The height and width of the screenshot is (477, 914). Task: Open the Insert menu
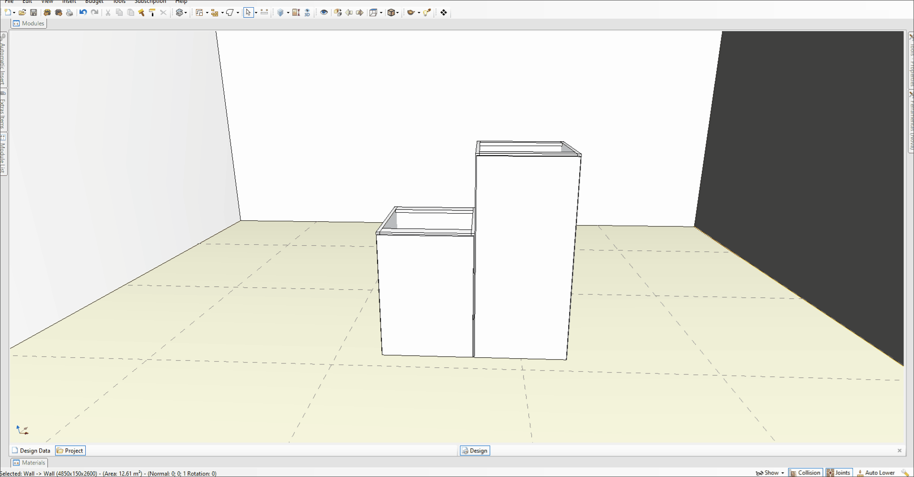[x=69, y=1]
